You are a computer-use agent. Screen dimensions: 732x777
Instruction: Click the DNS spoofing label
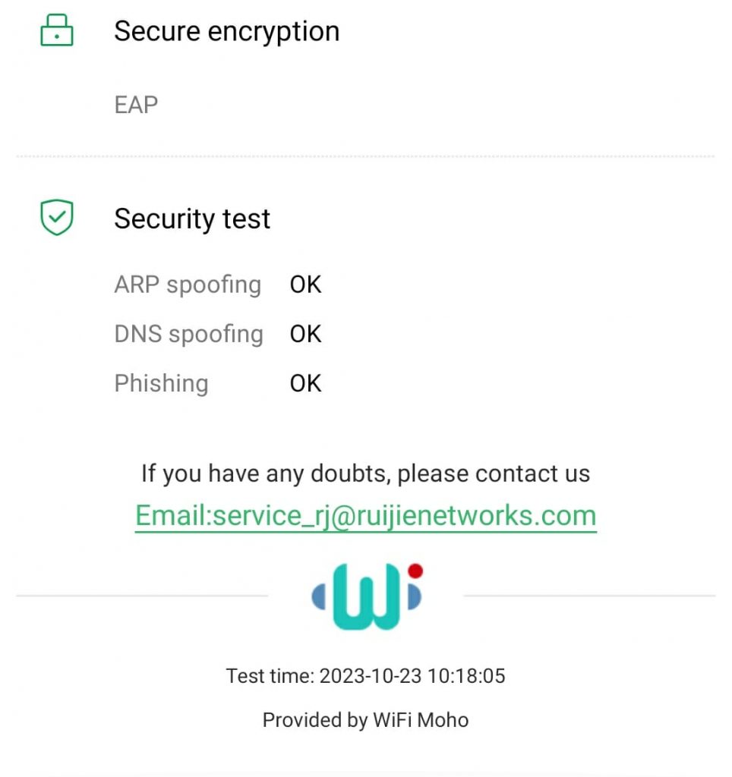pyautogui.click(x=188, y=335)
